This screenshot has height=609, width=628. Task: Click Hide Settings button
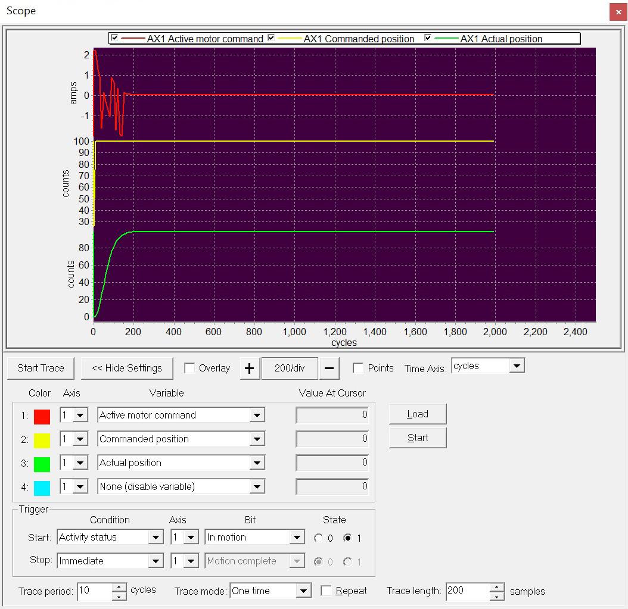coord(127,368)
